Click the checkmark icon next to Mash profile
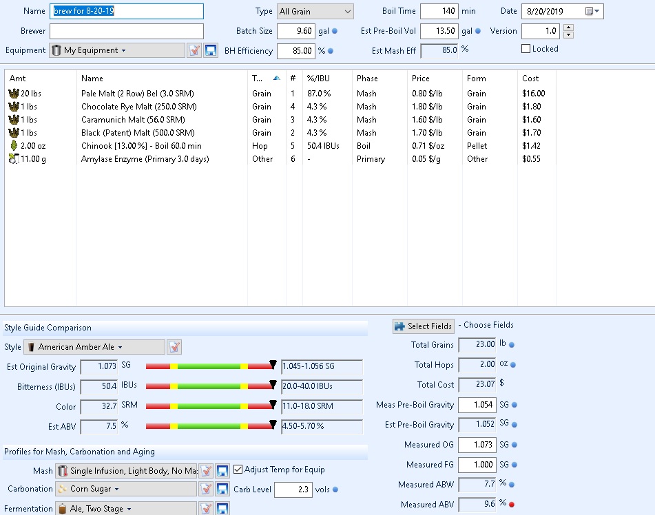This screenshot has height=515, width=655. 206,471
